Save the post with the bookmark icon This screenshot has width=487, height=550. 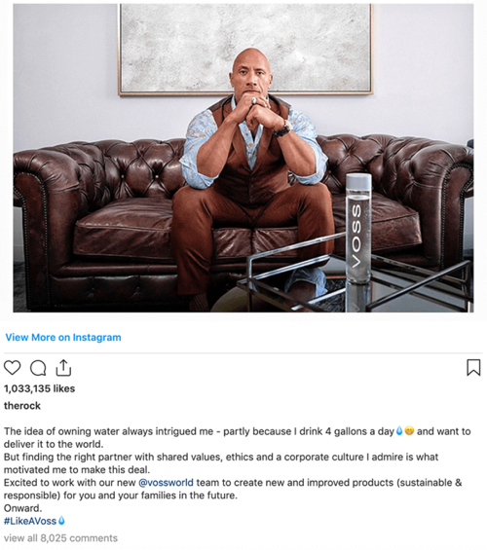point(473,367)
